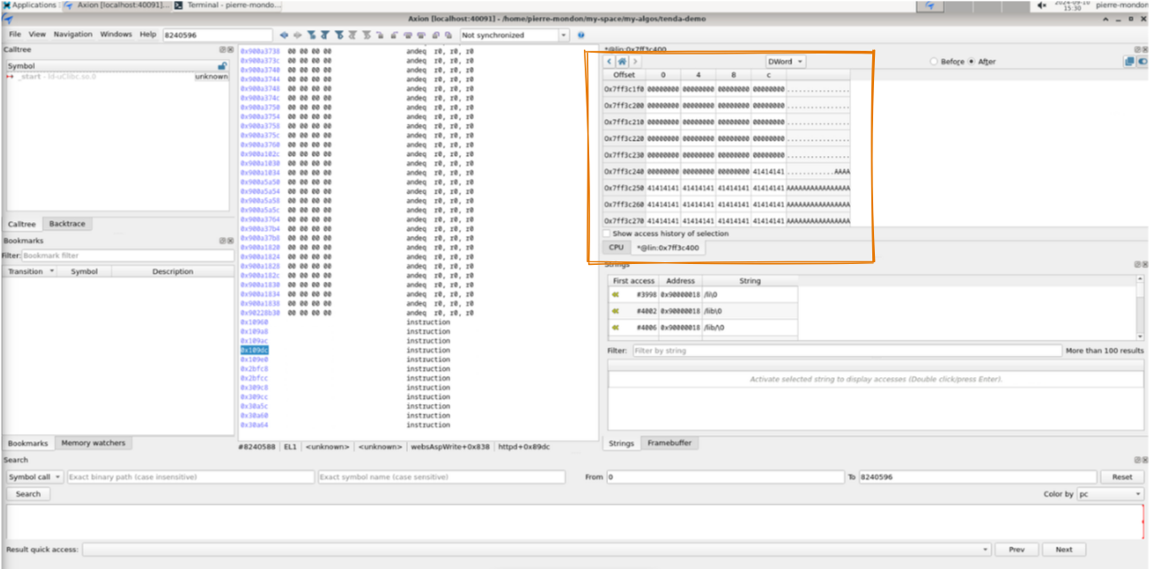The image size is (1149, 569).
Task: Click the Exact symbol name field
Action: click(442, 477)
